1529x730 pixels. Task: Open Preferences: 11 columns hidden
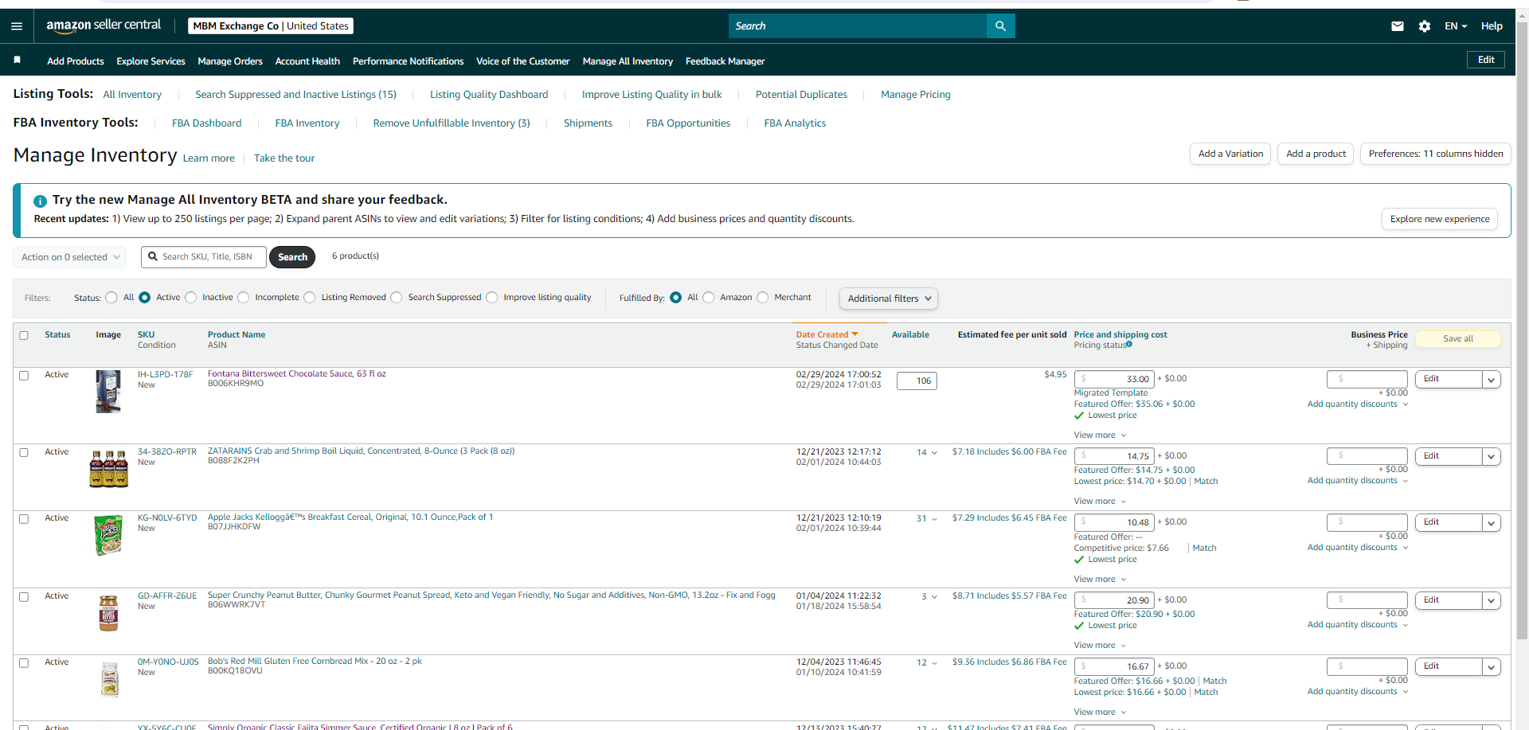[x=1436, y=154]
